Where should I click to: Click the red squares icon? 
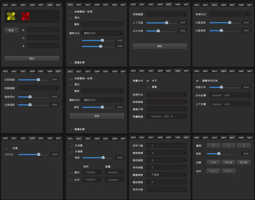[25, 16]
